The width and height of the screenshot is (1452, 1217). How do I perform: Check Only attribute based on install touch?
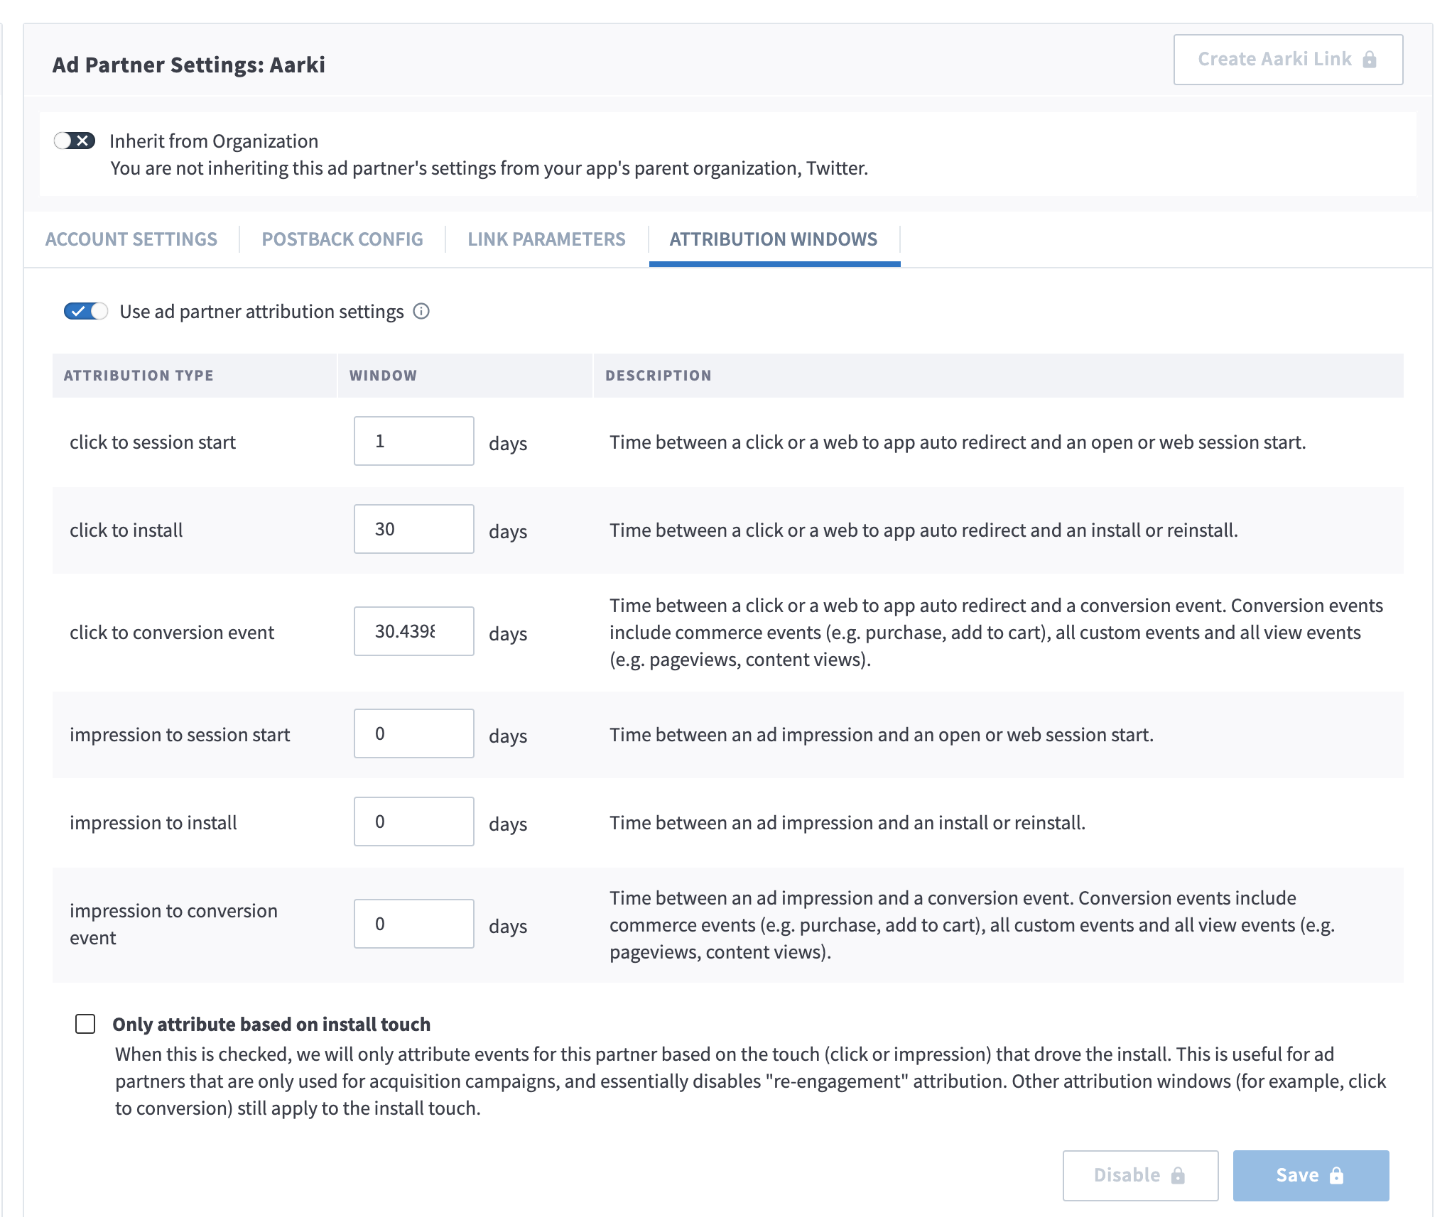(85, 1024)
